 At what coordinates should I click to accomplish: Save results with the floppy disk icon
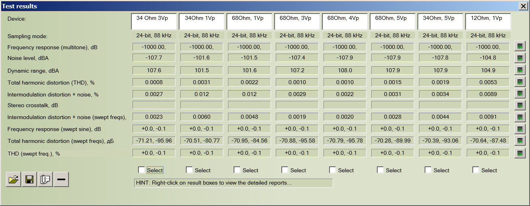[x=29, y=179]
